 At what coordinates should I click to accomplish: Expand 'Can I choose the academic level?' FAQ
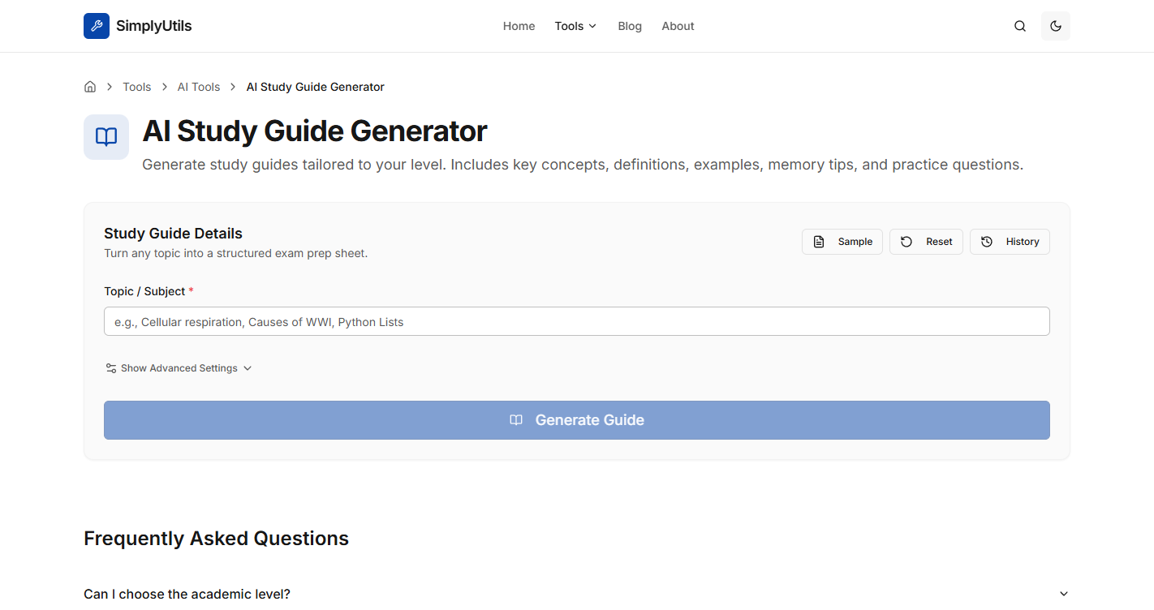point(577,594)
